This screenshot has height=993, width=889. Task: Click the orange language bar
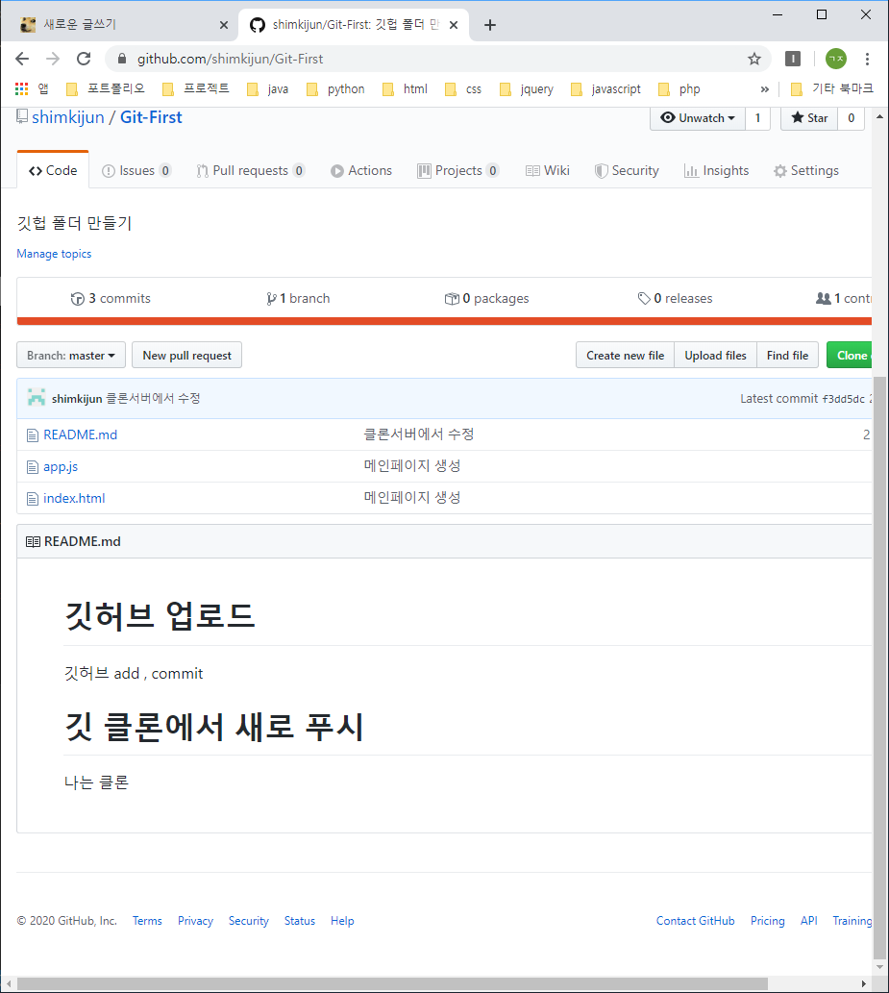click(x=444, y=321)
